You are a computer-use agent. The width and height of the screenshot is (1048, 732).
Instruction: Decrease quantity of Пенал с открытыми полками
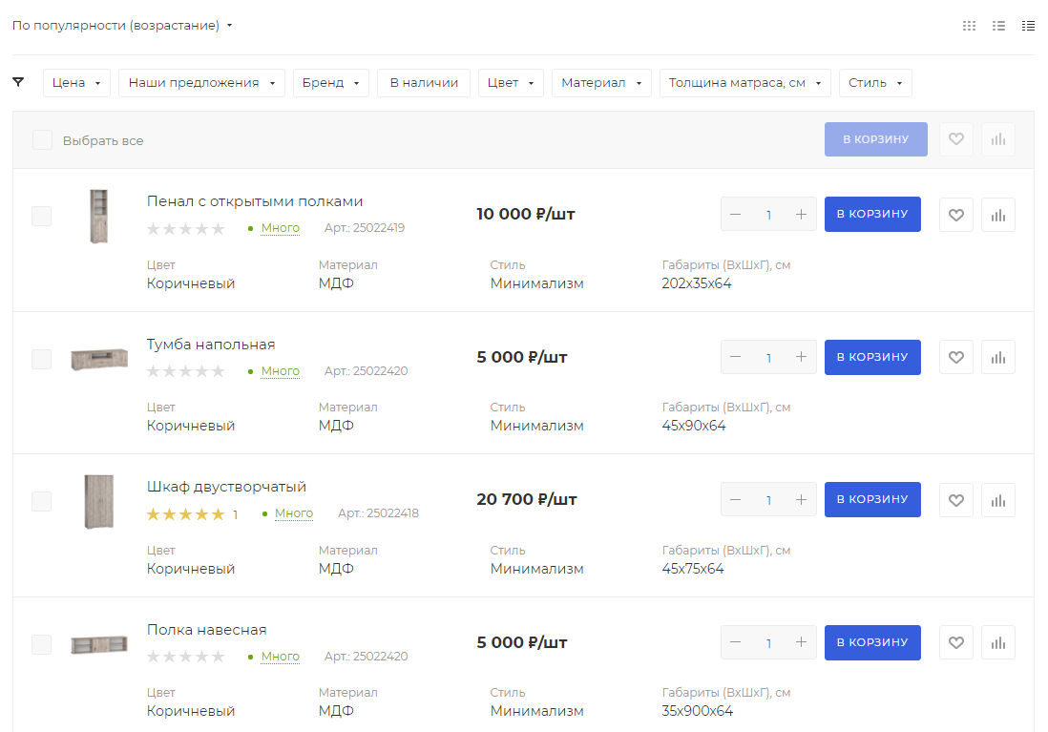point(736,215)
